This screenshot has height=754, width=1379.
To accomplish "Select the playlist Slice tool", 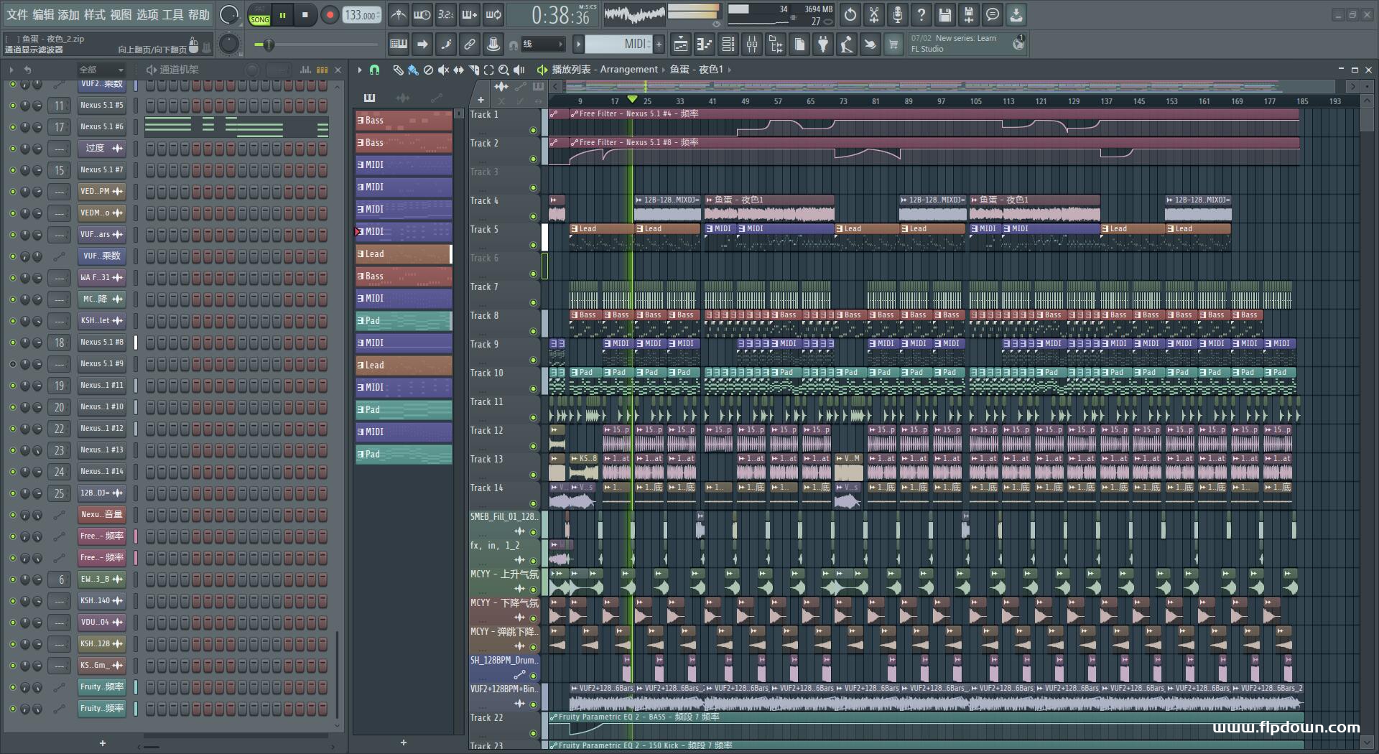I will click(473, 70).
